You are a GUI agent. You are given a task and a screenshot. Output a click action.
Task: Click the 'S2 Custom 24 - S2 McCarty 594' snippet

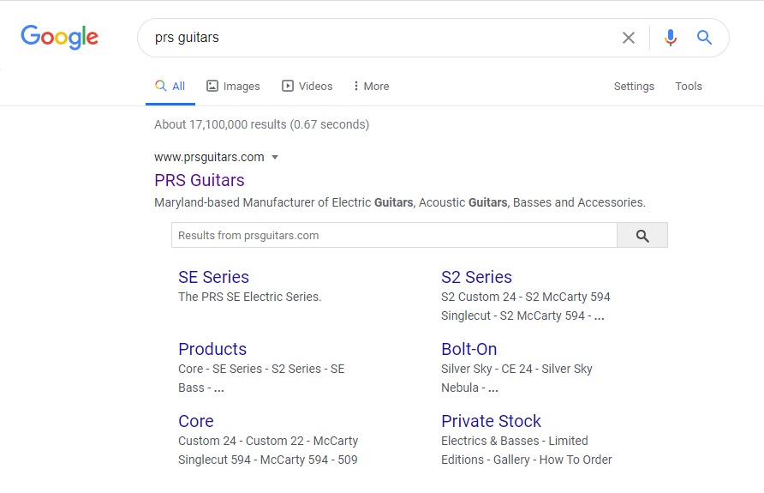coord(526,297)
